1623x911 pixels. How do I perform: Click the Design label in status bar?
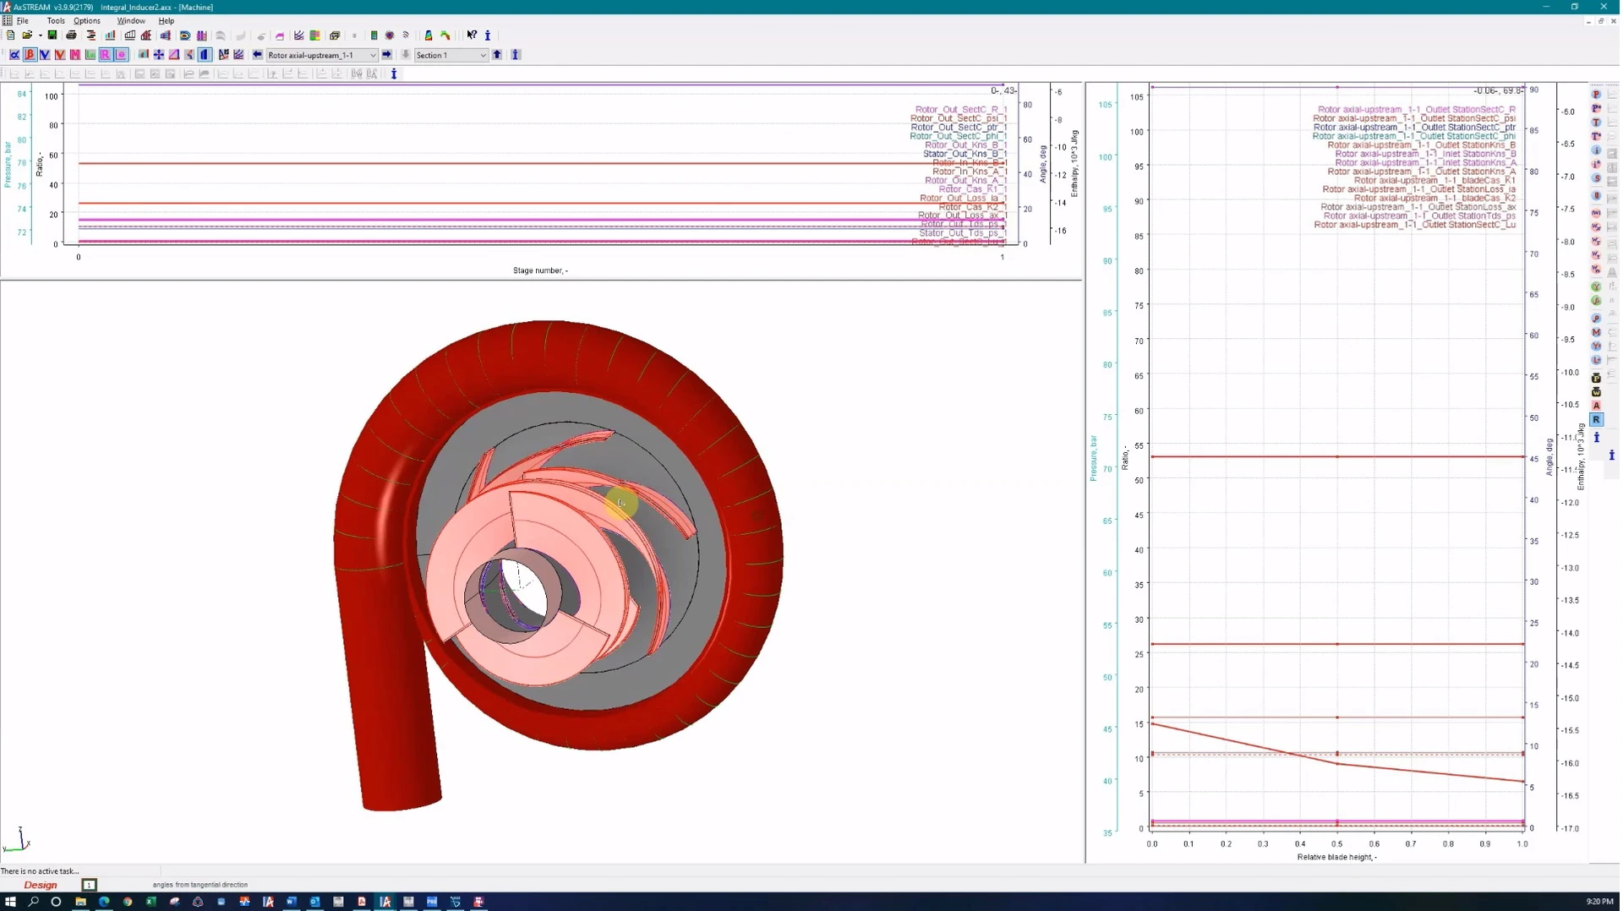coord(41,885)
